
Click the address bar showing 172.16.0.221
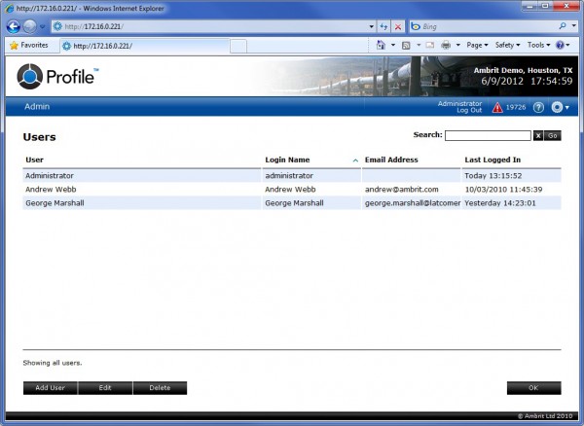tap(208, 26)
